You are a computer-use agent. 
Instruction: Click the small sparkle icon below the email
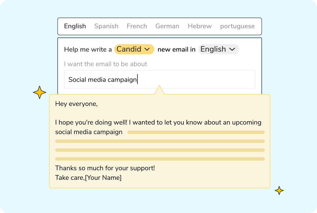pos(279,190)
